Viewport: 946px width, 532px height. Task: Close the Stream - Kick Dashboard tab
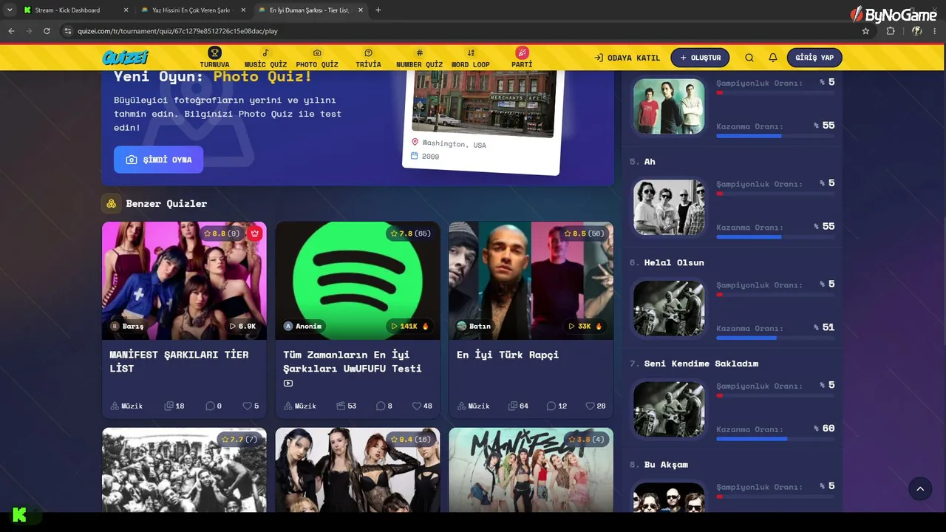pos(126,10)
